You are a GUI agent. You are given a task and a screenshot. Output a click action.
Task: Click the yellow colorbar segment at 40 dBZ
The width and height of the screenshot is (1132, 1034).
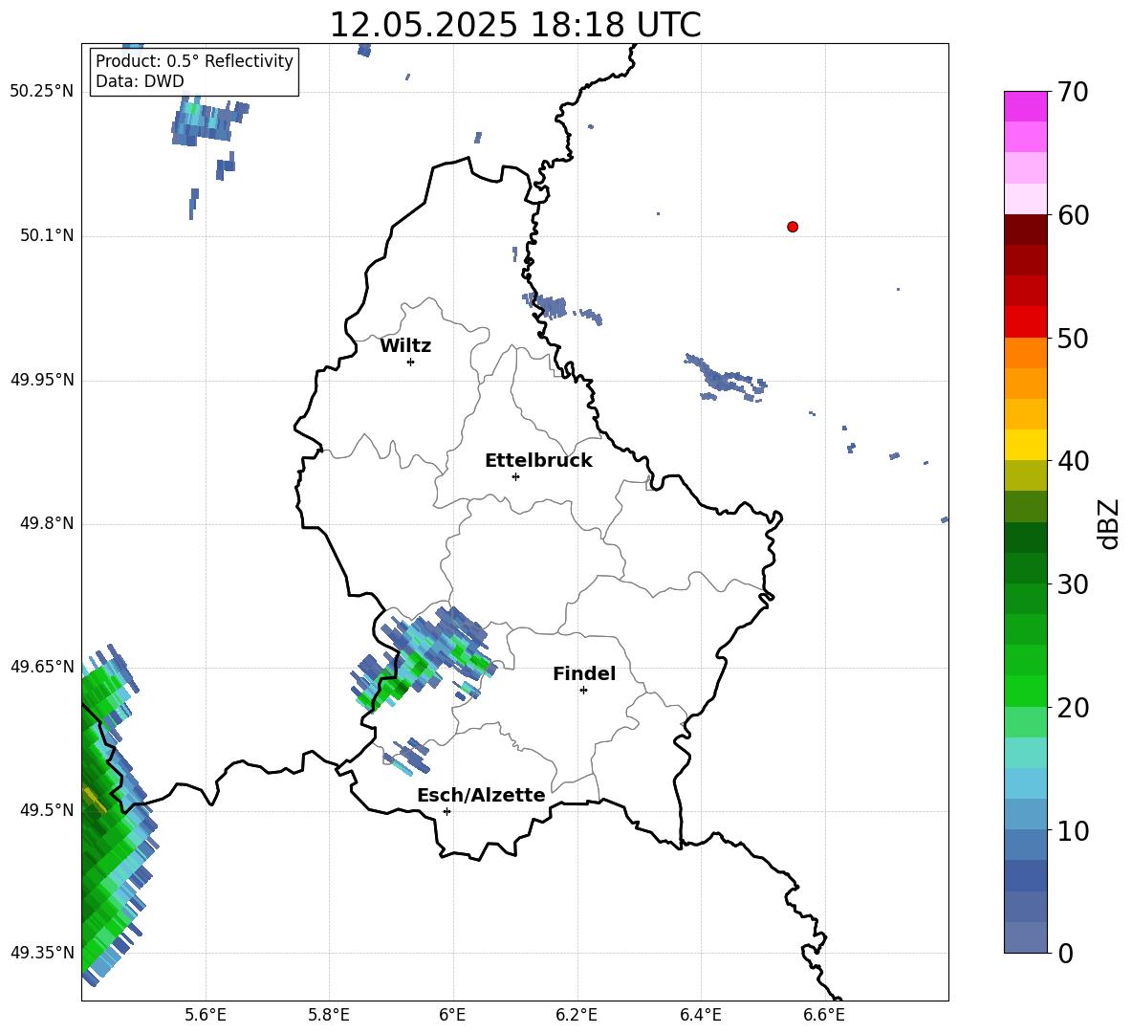pos(1026,445)
